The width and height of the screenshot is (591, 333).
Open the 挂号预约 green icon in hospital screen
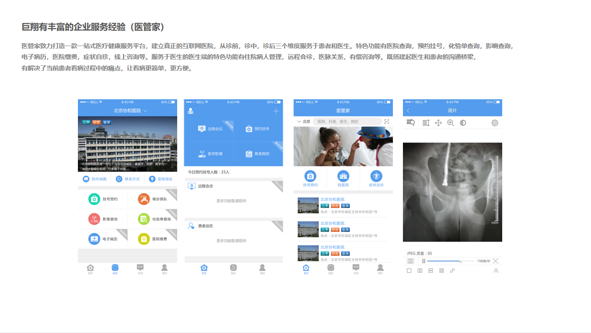pyautogui.click(x=94, y=199)
